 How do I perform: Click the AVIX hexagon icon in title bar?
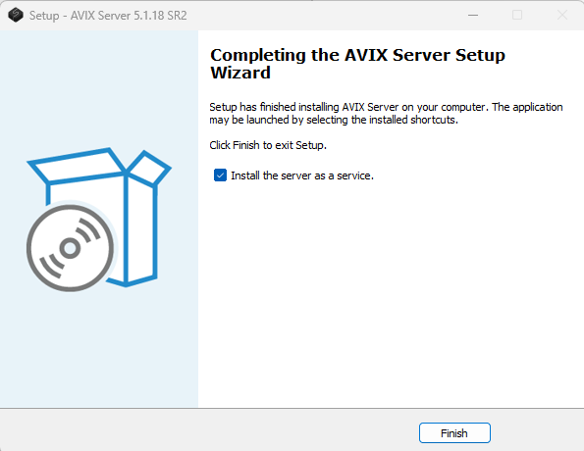[16, 16]
